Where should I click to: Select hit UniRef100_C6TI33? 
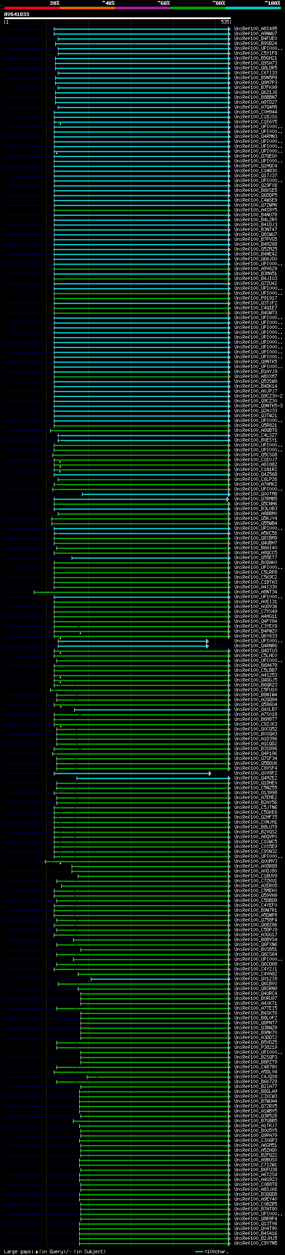pyautogui.click(x=255, y=73)
